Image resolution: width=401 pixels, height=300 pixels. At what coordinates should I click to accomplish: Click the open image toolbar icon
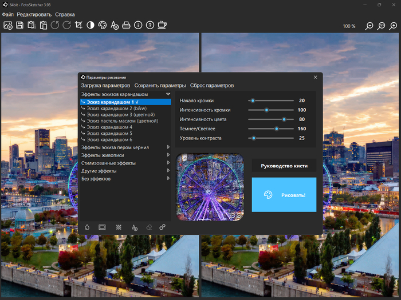[7, 25]
